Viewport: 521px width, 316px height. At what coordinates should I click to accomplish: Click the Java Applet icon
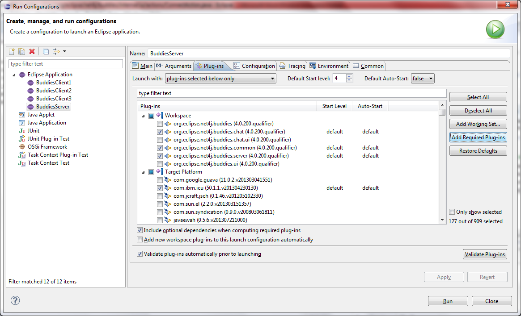pyautogui.click(x=22, y=115)
